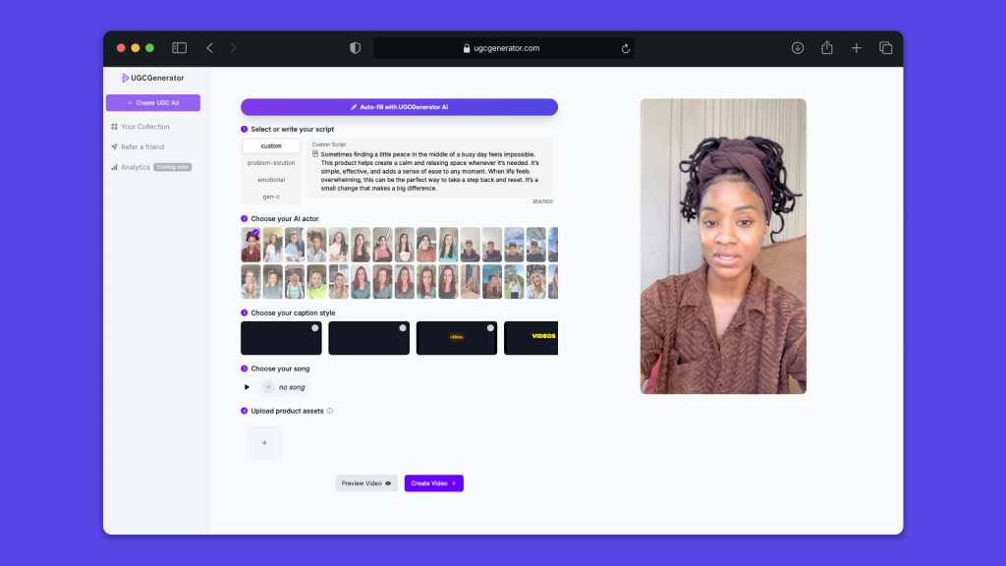Click the browser share icon

click(827, 48)
